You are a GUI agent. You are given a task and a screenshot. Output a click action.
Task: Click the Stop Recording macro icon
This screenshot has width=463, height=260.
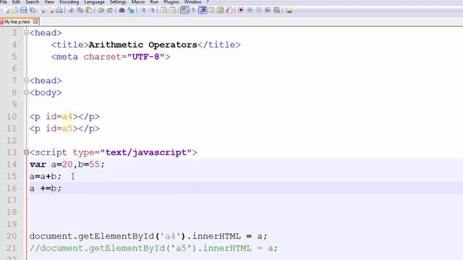[250, 11]
